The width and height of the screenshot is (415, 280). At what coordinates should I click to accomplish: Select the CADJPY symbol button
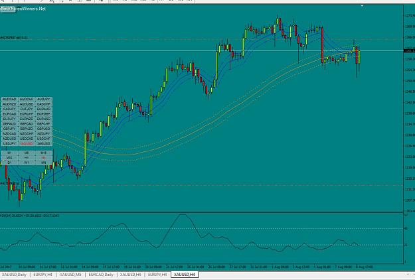(x=9, y=109)
